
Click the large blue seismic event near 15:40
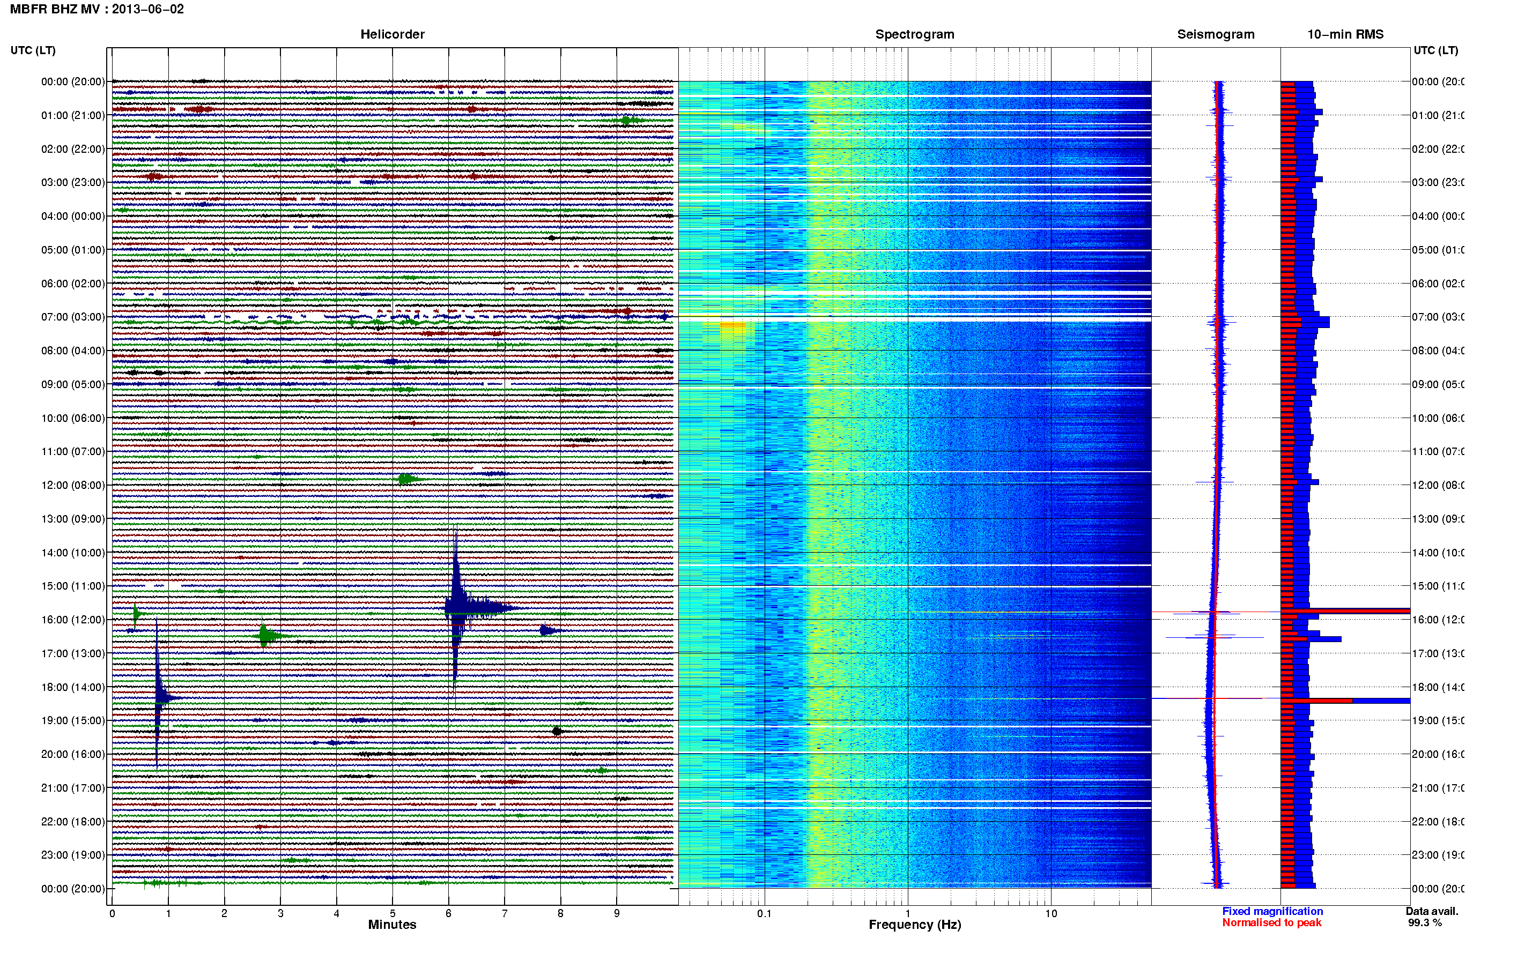coord(456,608)
